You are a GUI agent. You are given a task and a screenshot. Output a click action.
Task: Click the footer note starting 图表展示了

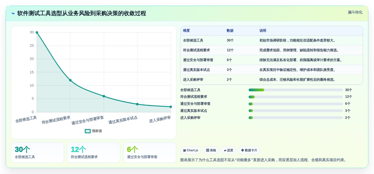264,160
